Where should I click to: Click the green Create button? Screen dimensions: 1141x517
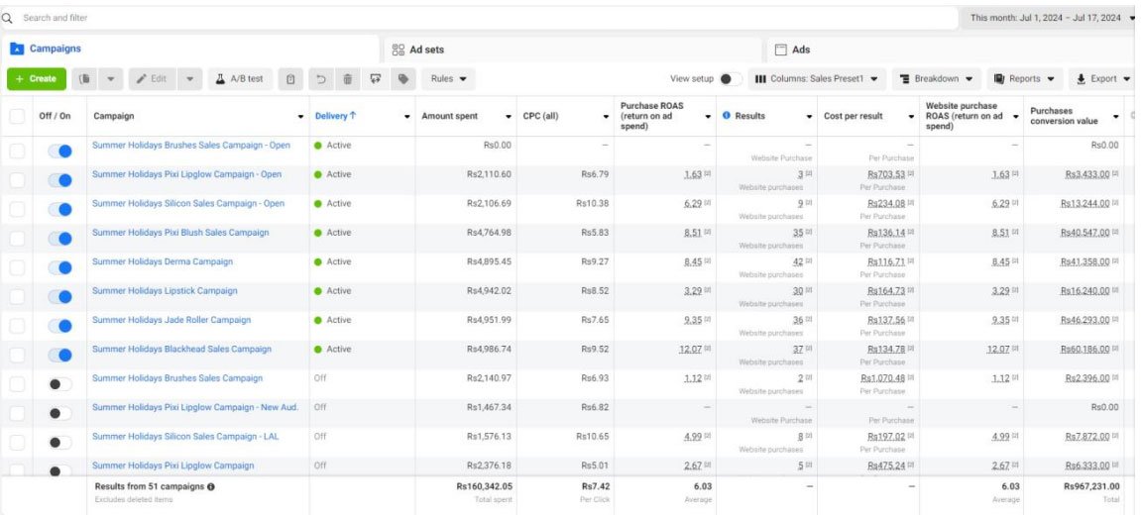point(37,78)
